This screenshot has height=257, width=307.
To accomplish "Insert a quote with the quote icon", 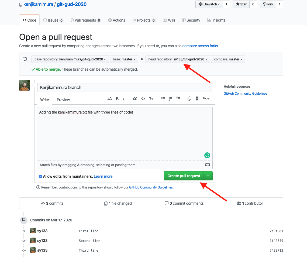I will tap(135, 99).
